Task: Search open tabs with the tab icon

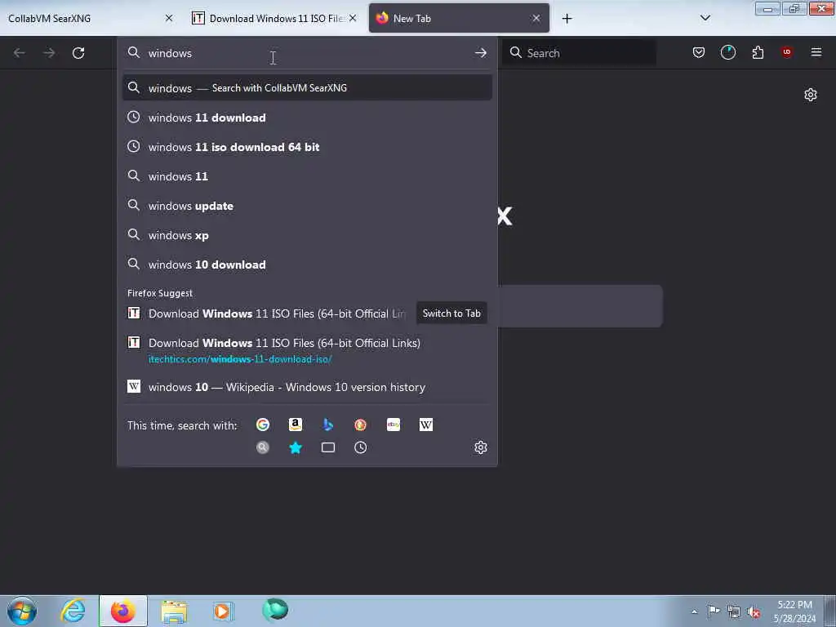Action: (x=328, y=447)
